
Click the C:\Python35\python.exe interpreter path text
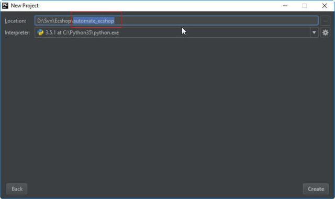[x=91, y=32]
